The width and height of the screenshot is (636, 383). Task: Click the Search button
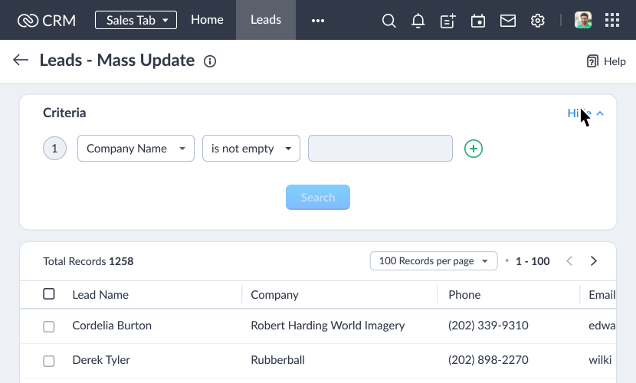(317, 197)
